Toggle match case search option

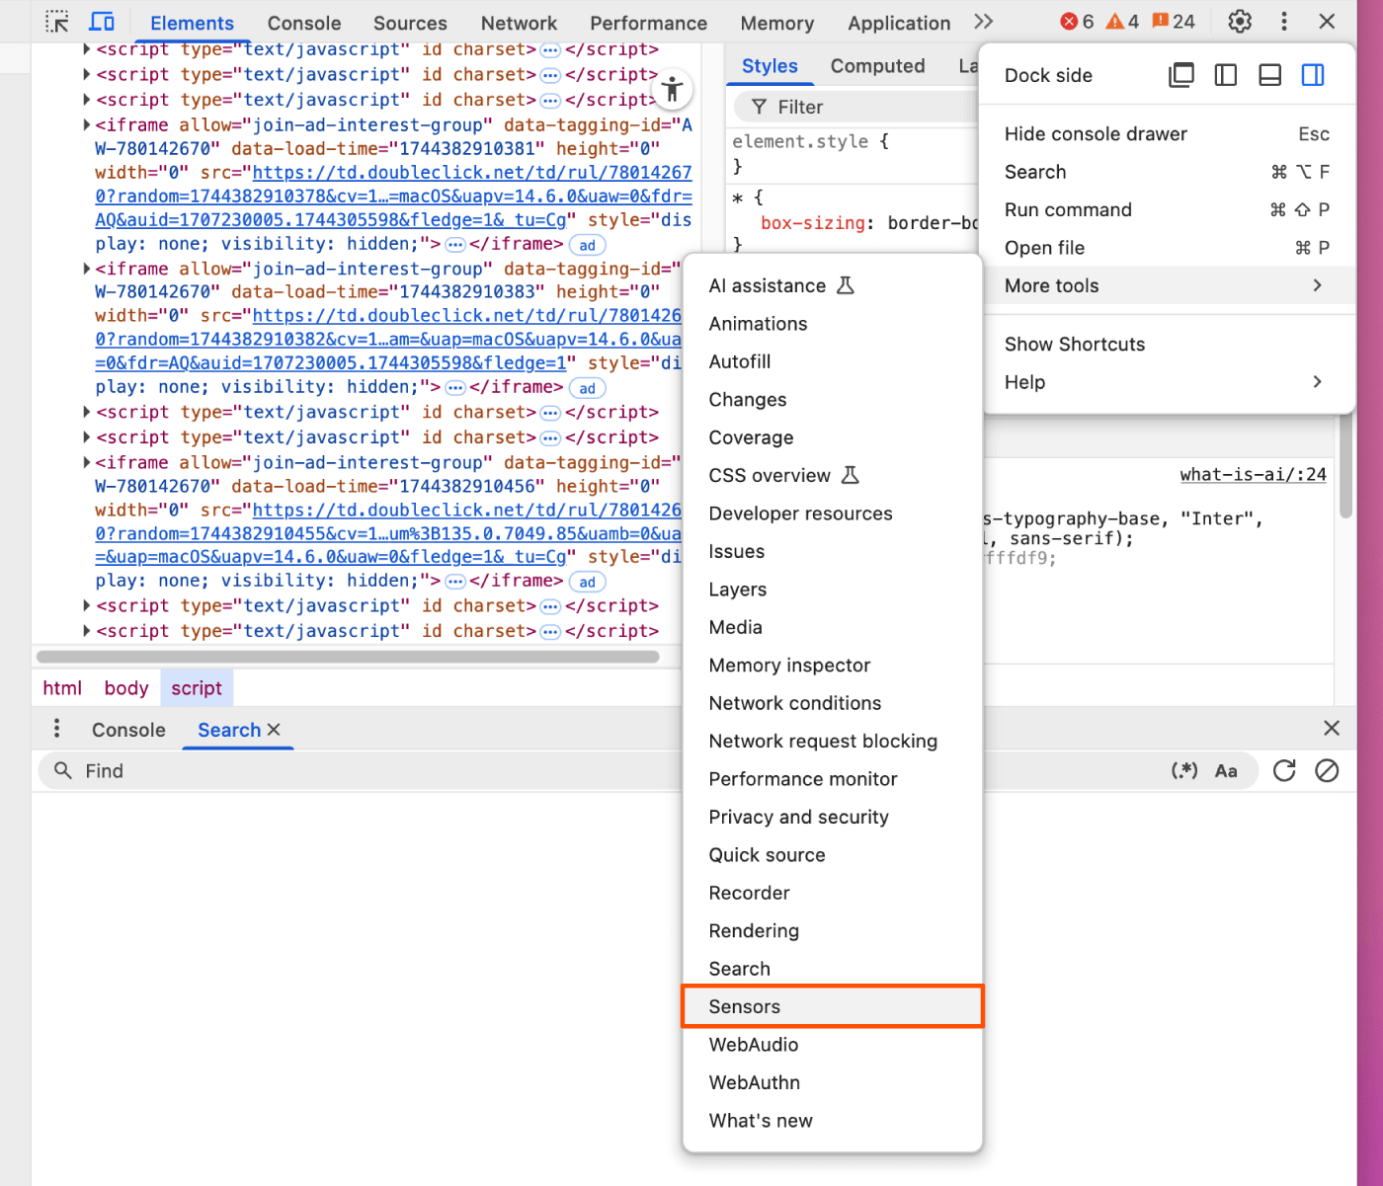pos(1226,771)
